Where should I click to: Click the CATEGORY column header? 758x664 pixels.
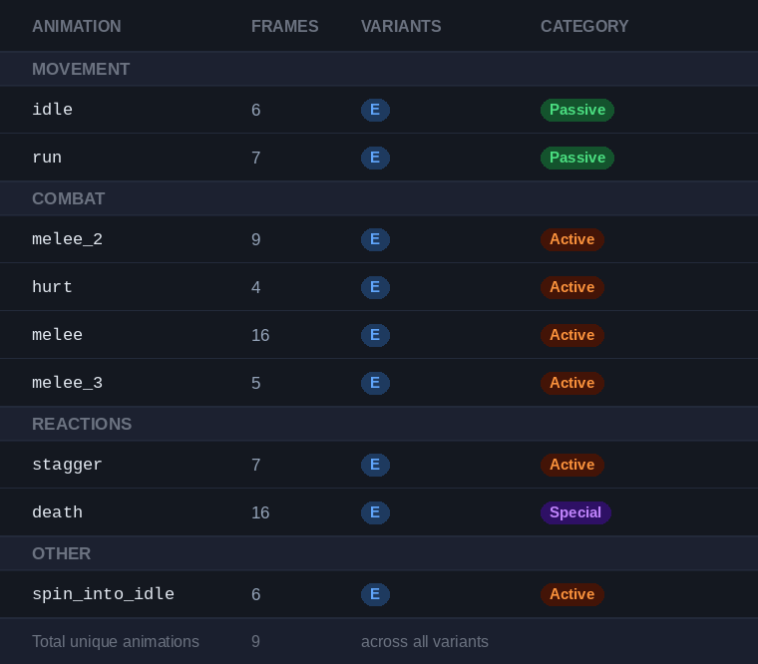pos(584,26)
